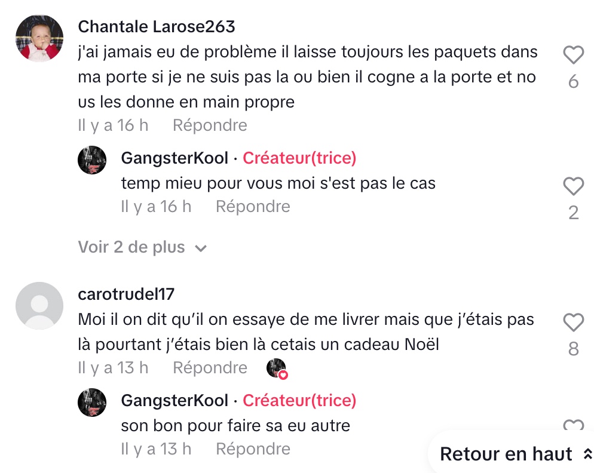The image size is (594, 473).
Task: Reply to Chantale Larose263's comment
Action: pyautogui.click(x=210, y=125)
